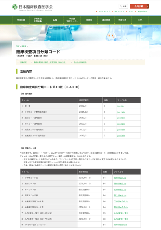Jump to 臨床検査項目分類コード第10版 (JLAC10) anchor

[x=50, y=62]
